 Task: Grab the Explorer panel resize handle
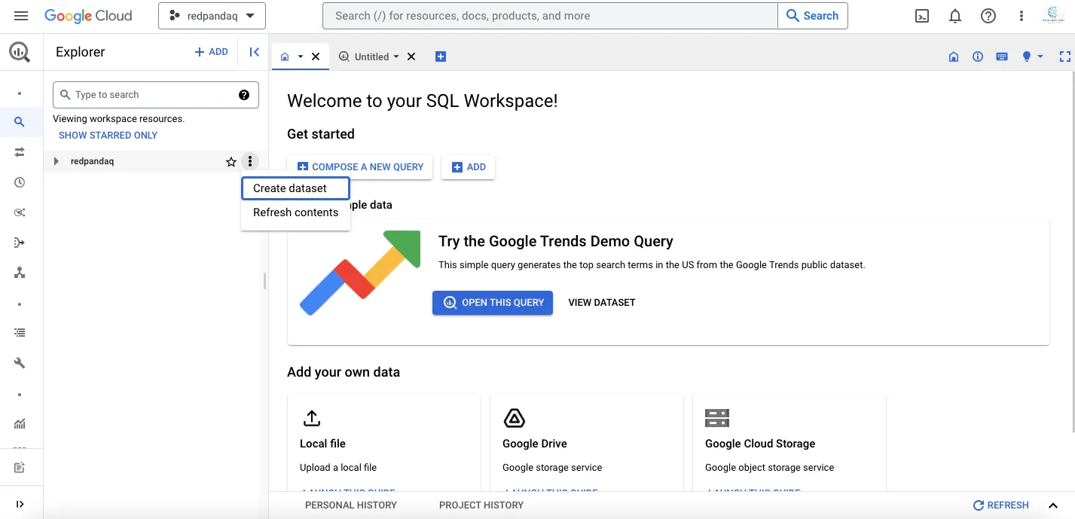click(x=264, y=281)
